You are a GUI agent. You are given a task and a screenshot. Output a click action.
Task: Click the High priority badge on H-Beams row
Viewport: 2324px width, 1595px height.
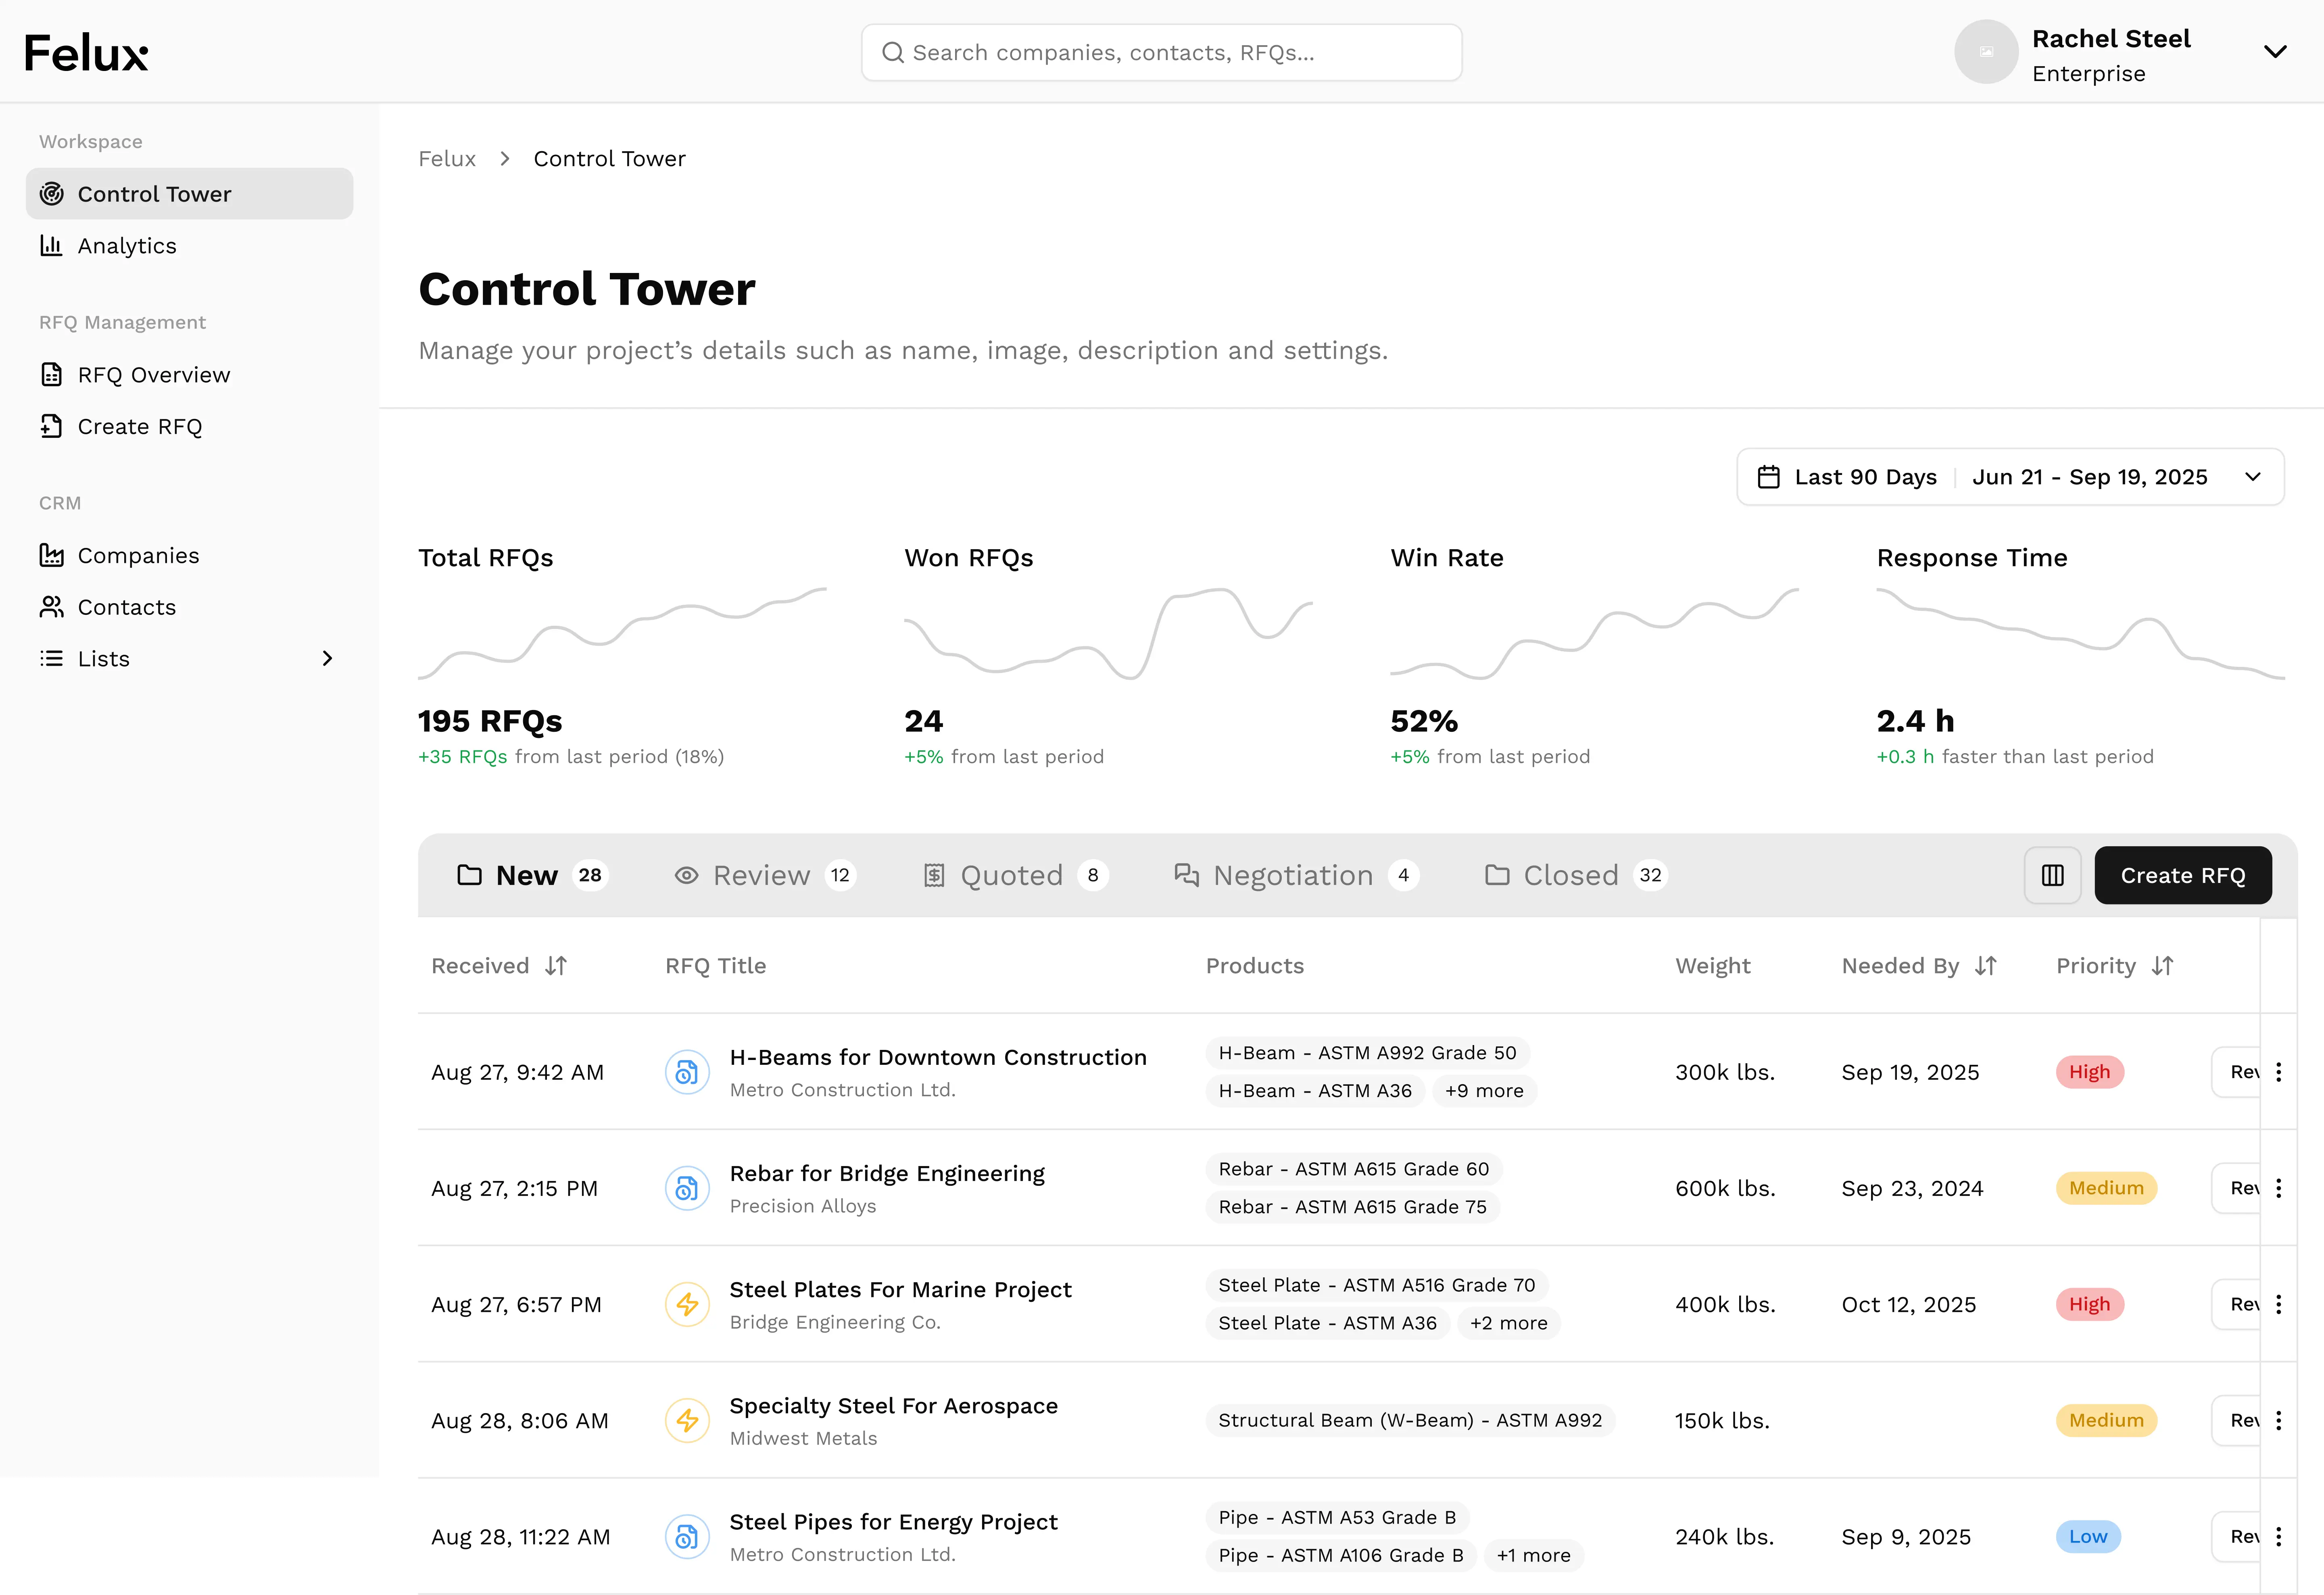pyautogui.click(x=2089, y=1072)
